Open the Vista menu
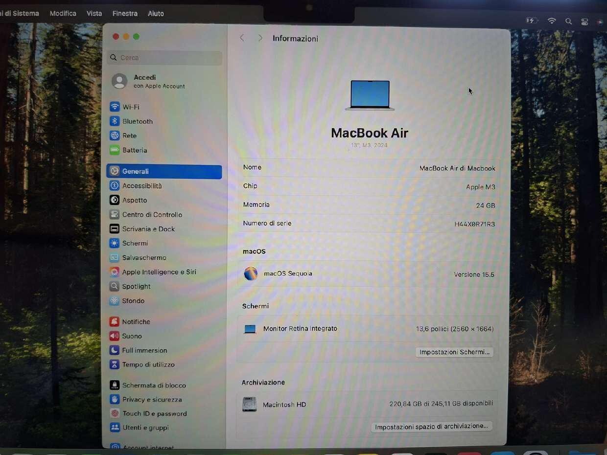This screenshot has height=455, width=607. point(94,13)
